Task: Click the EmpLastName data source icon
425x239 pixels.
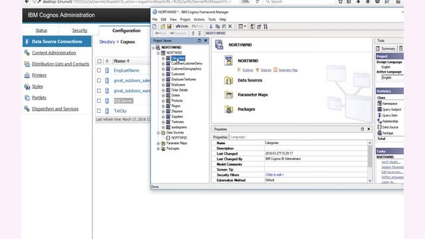Action: click(107, 70)
